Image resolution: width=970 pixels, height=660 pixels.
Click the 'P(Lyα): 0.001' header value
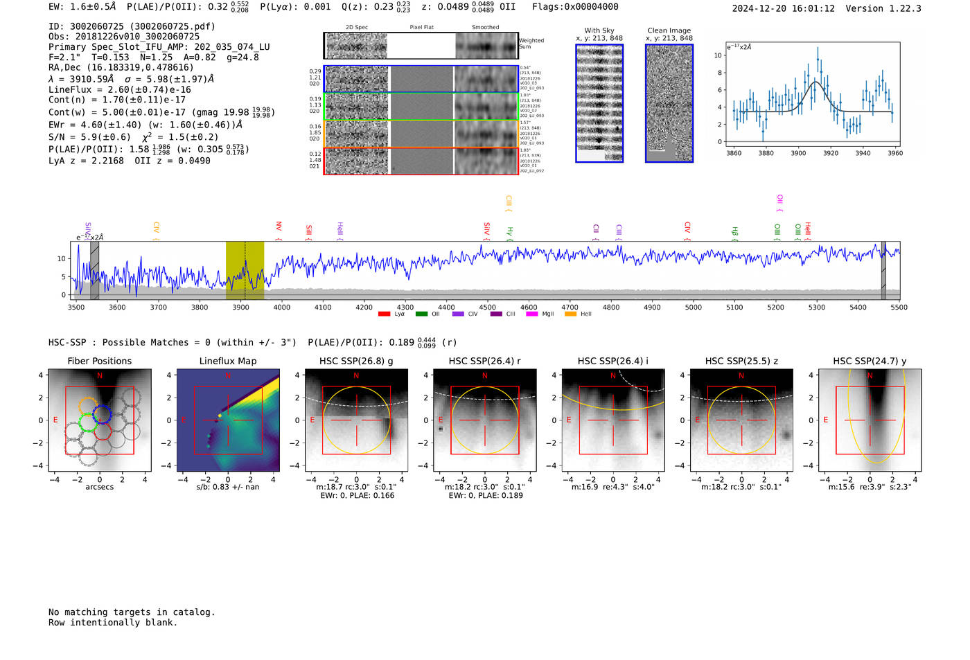click(x=296, y=7)
